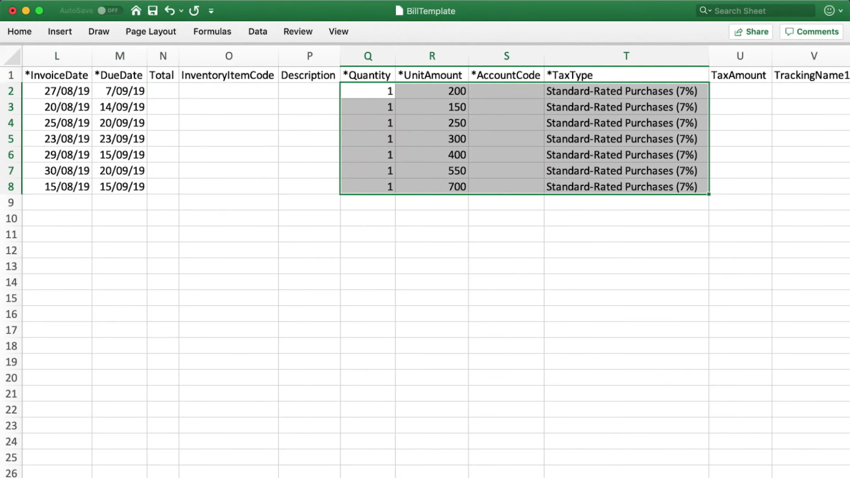Open the Data ribbon tab
This screenshot has height=478, width=850.
(257, 32)
